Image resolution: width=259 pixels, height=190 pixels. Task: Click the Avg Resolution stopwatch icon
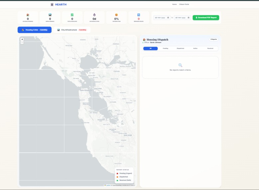(94, 15)
